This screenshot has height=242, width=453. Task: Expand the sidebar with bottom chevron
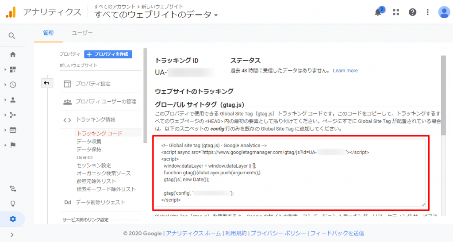(x=12, y=235)
